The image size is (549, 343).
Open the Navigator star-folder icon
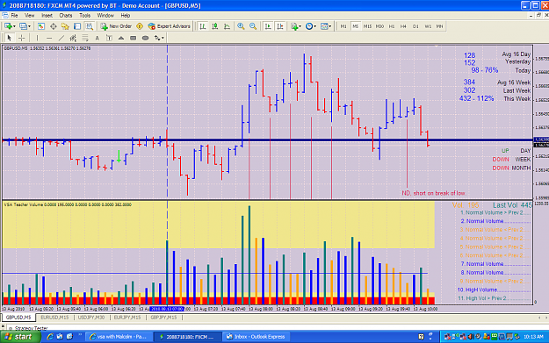[65, 26]
